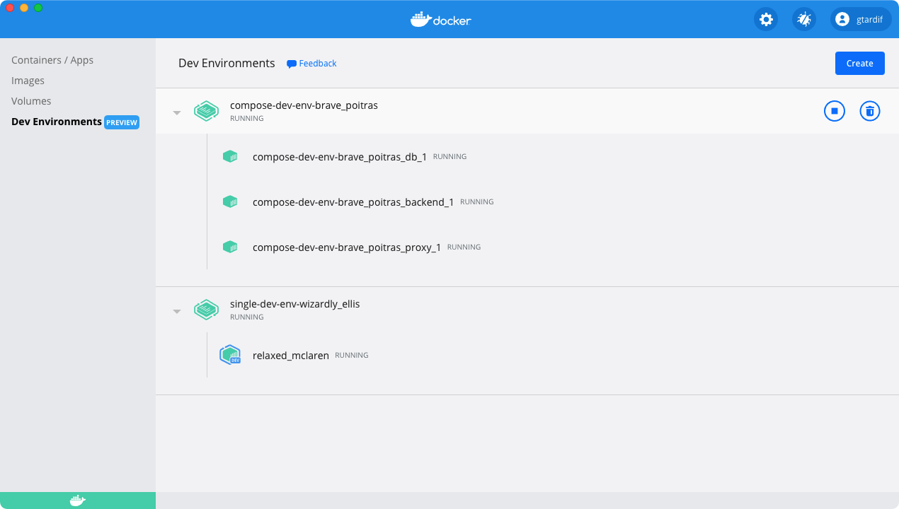
Task: Switch to the Images section
Action: (28, 80)
